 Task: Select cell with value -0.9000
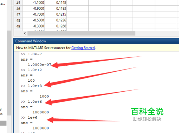tap(33, 9)
